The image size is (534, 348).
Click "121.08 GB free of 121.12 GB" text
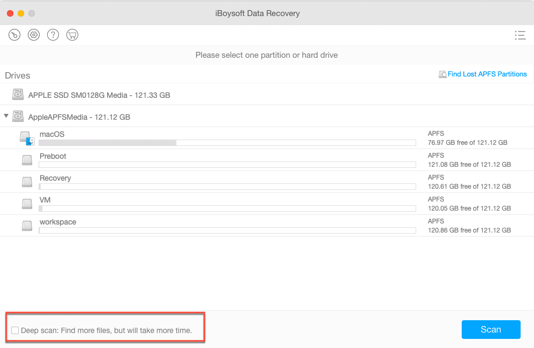pos(469,165)
